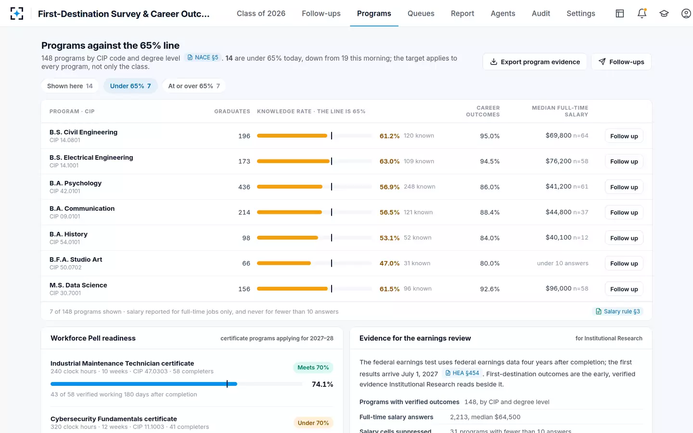Click the 47.0% knowledge rate value

(389, 264)
